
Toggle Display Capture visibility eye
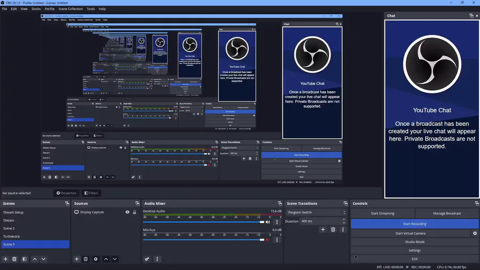coord(127,212)
